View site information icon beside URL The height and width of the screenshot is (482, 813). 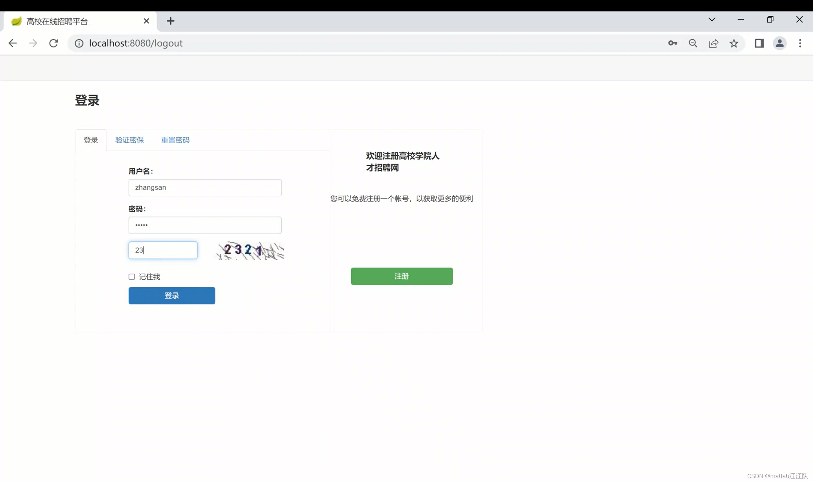point(79,43)
